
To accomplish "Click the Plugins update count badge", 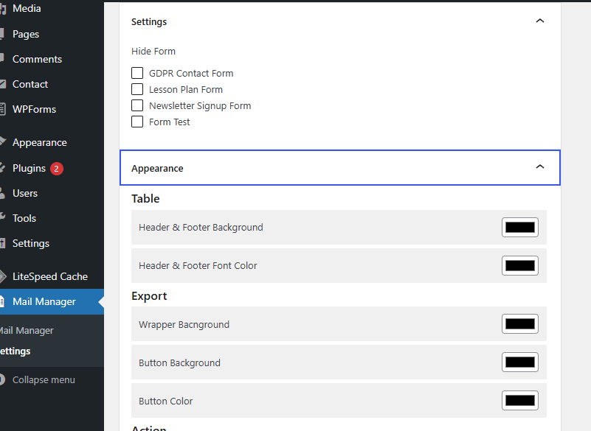I will click(57, 168).
